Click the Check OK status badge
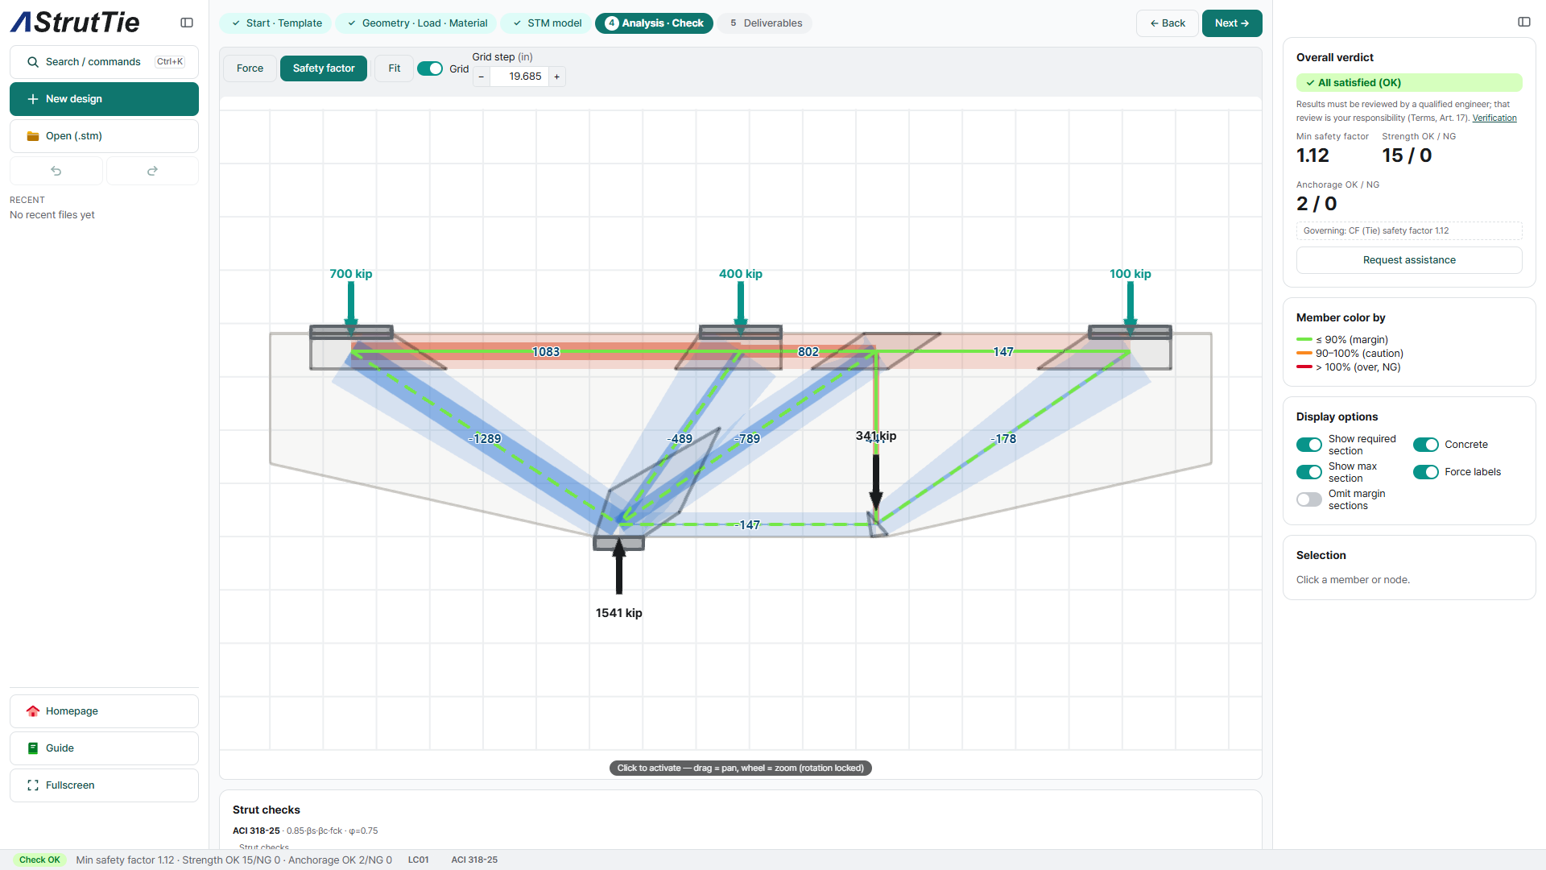 [39, 860]
